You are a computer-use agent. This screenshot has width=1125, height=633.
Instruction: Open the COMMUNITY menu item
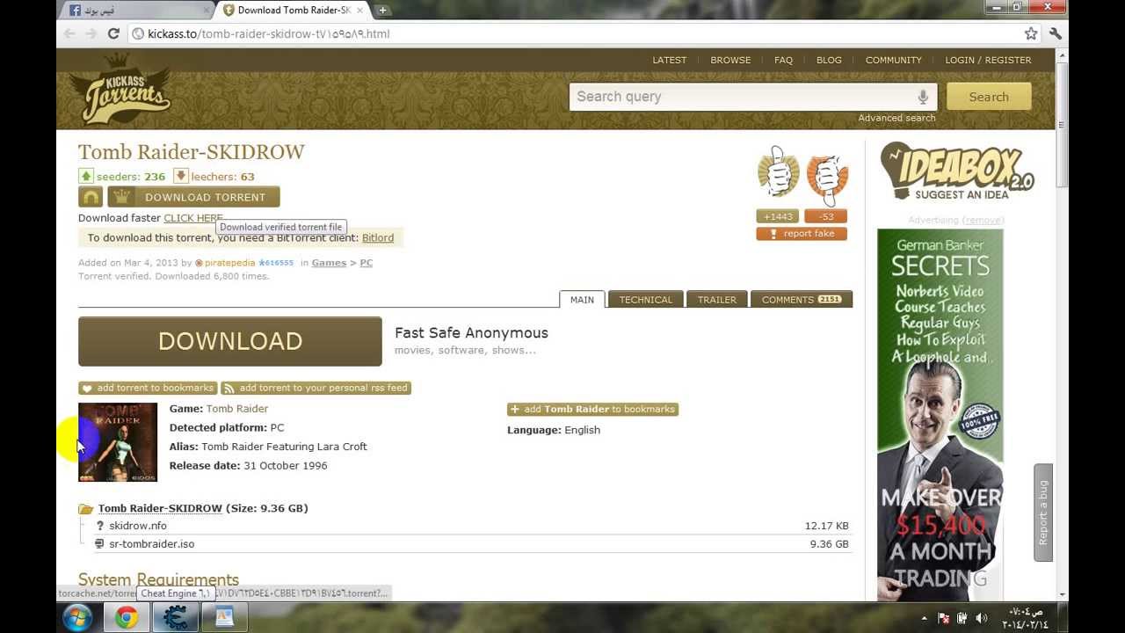click(x=893, y=60)
